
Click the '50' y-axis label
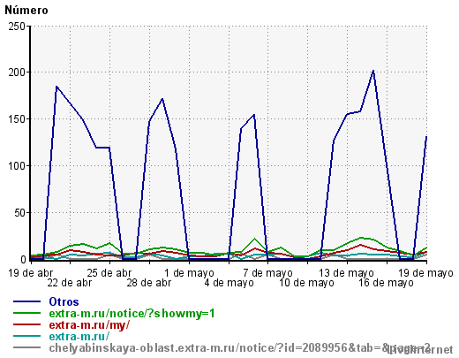click(20, 212)
